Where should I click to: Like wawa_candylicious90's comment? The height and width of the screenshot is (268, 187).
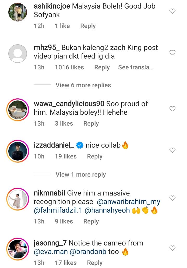[x=172, y=109]
